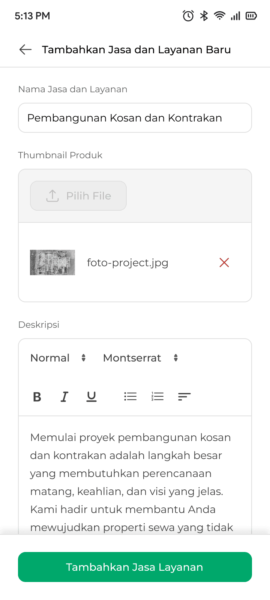Open the foto-project.jpg thumbnail preview
Screen dimensions: 270x600
coord(52,262)
